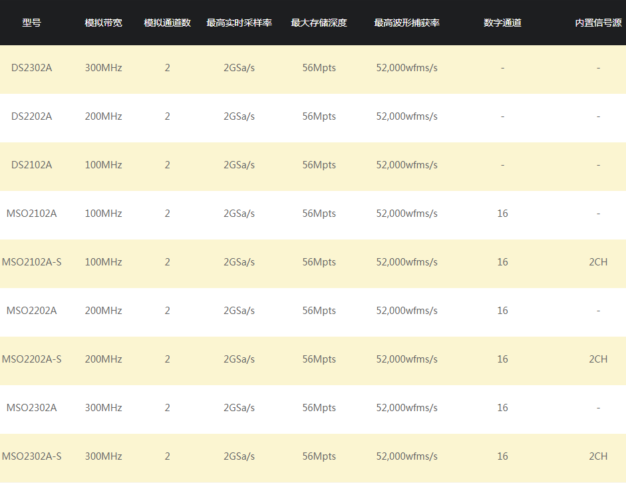
Task: Click the 最高实时采样率 column header
Action: [239, 23]
